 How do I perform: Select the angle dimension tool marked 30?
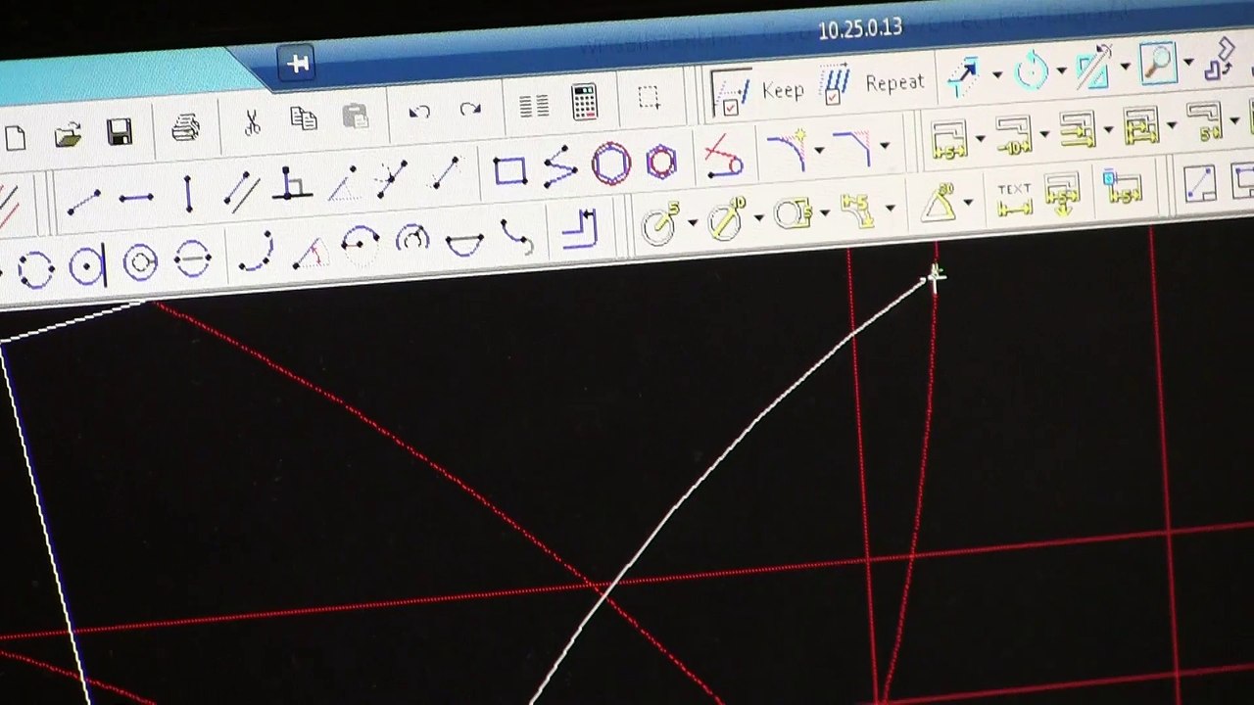[939, 203]
